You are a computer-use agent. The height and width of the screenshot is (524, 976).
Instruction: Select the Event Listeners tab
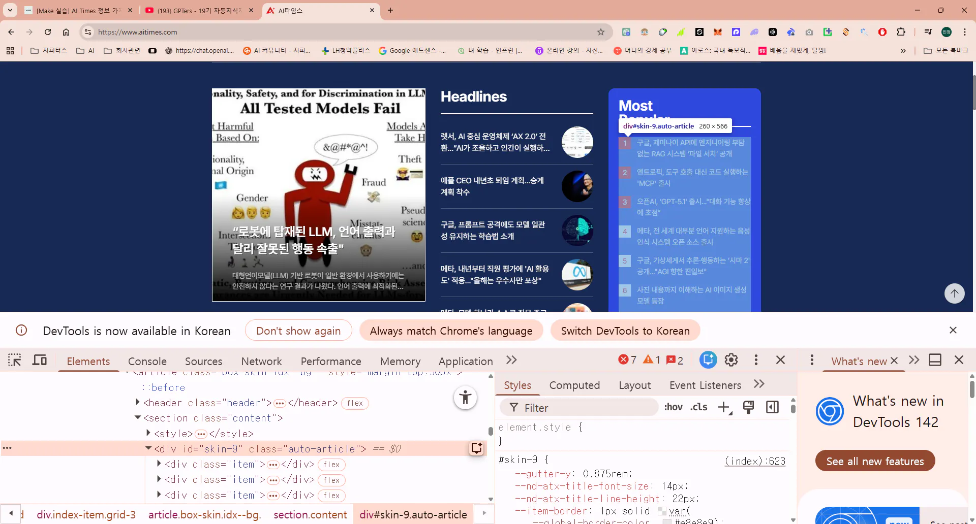point(705,385)
